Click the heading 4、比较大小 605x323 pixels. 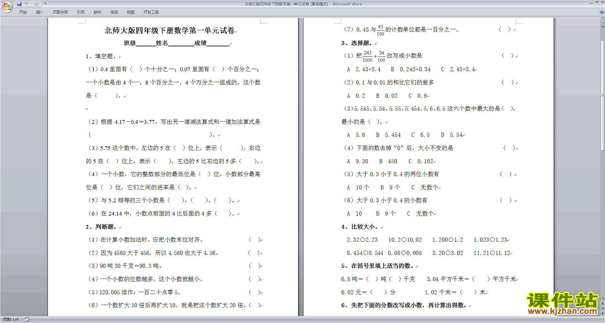[360, 227]
